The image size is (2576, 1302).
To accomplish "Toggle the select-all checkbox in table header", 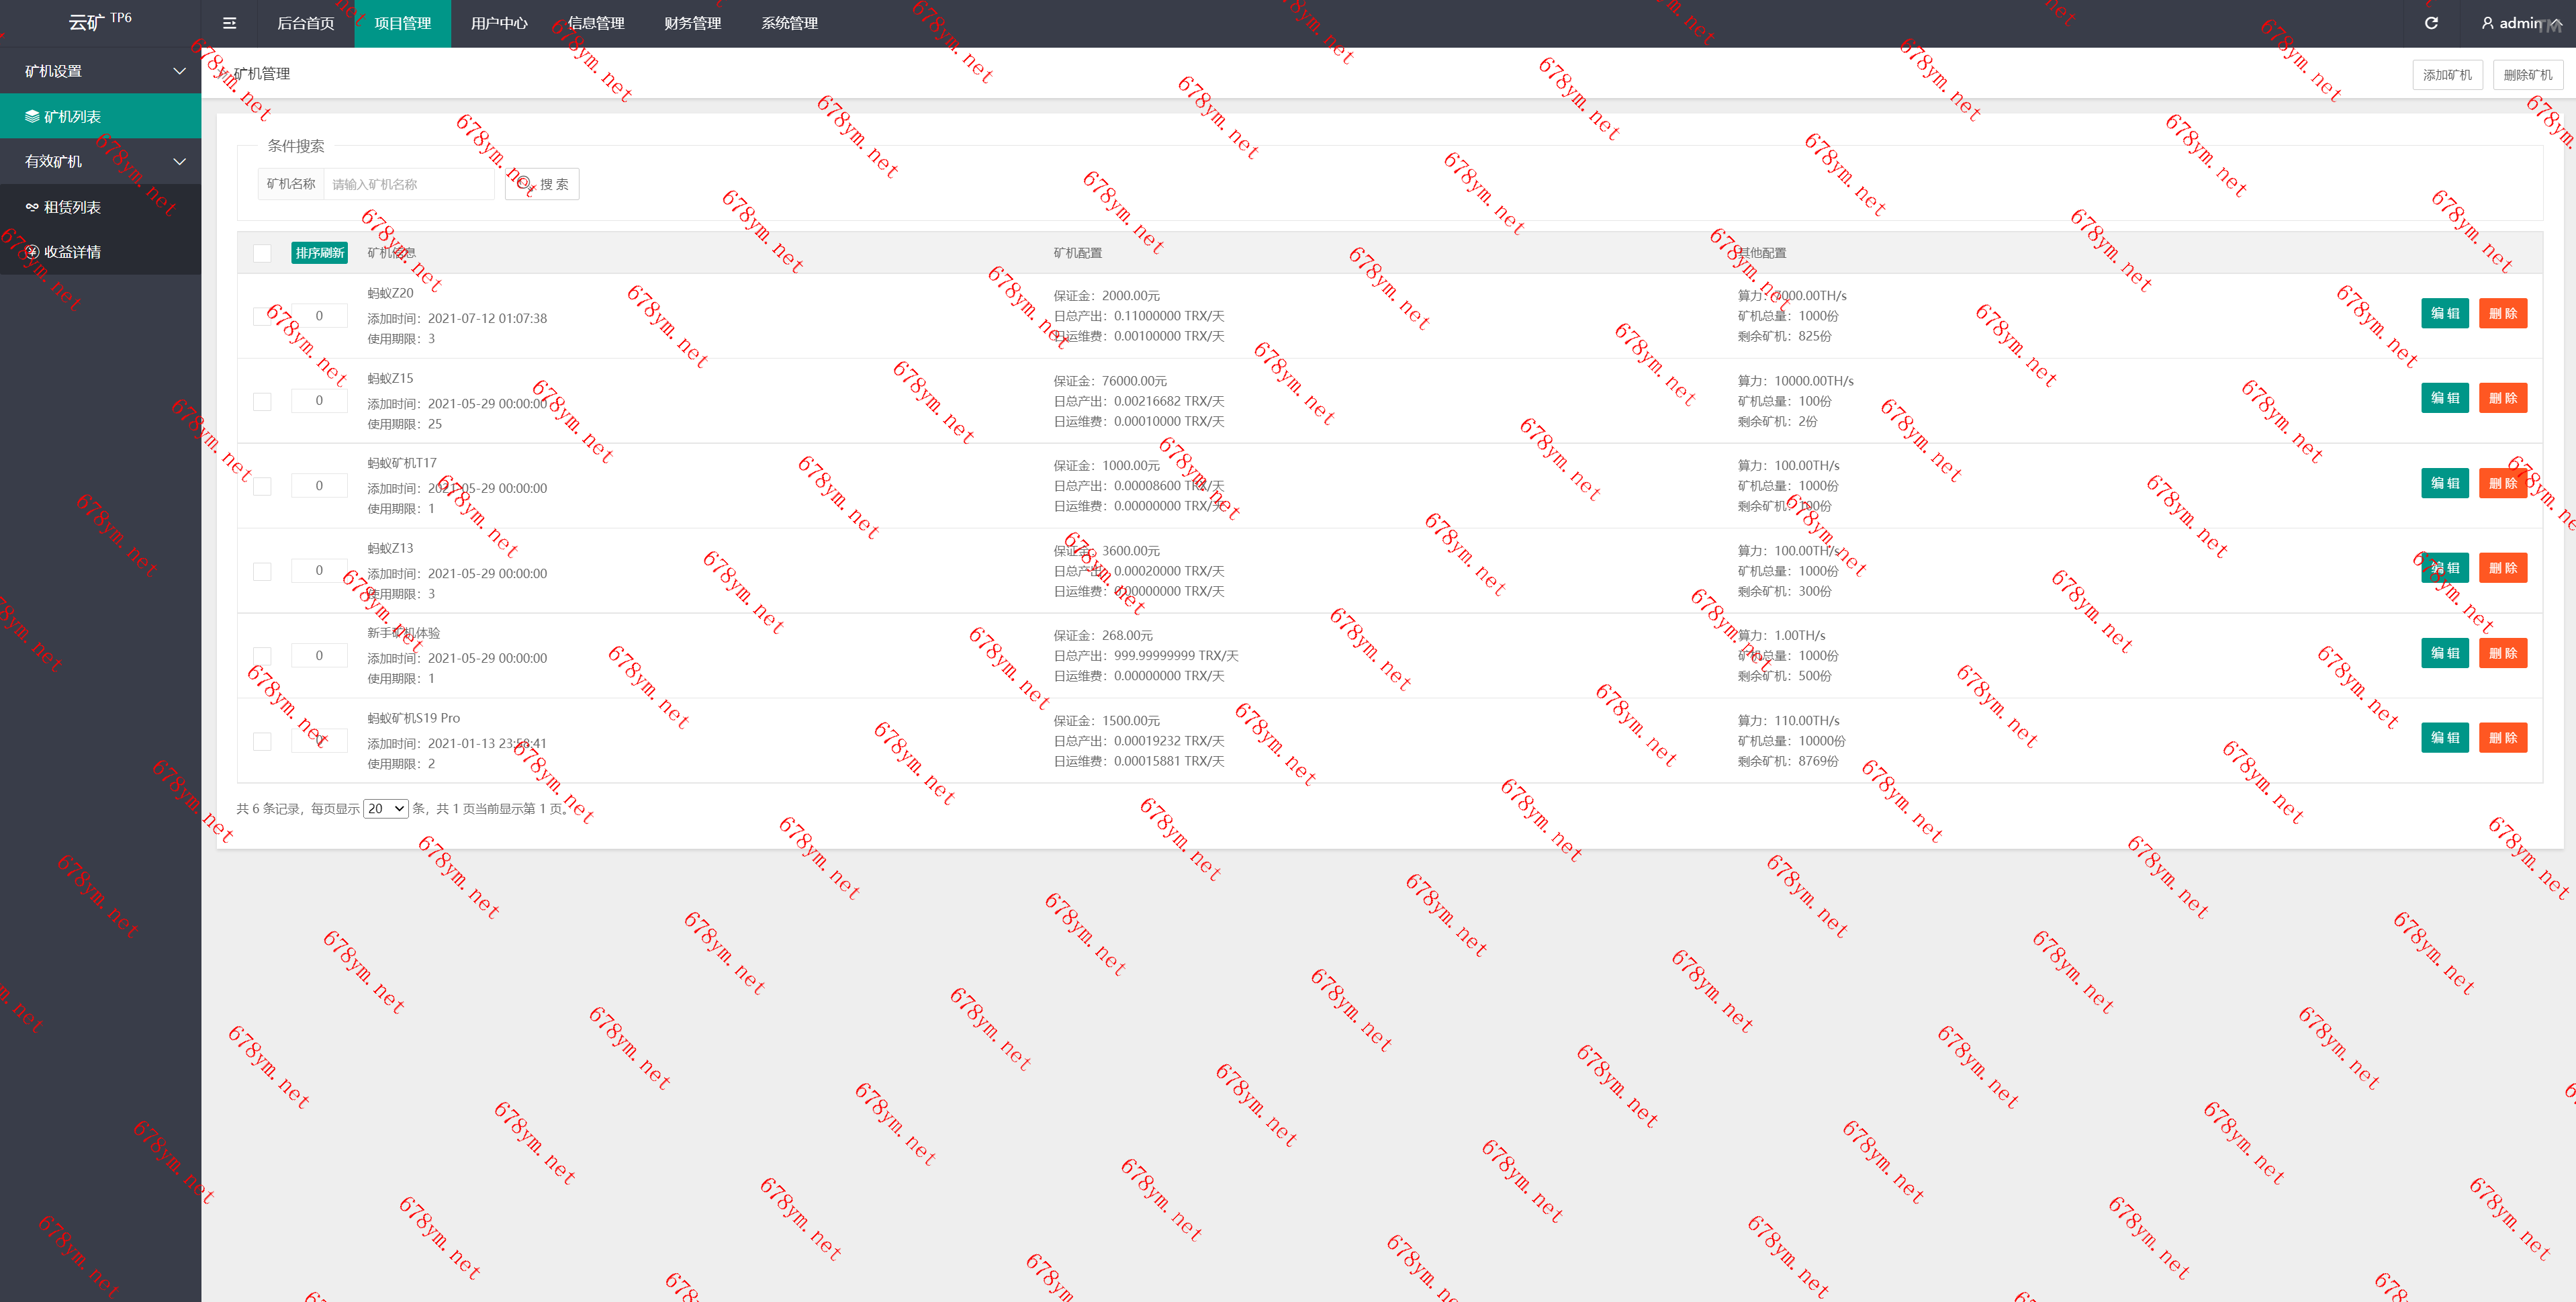I will (x=262, y=253).
